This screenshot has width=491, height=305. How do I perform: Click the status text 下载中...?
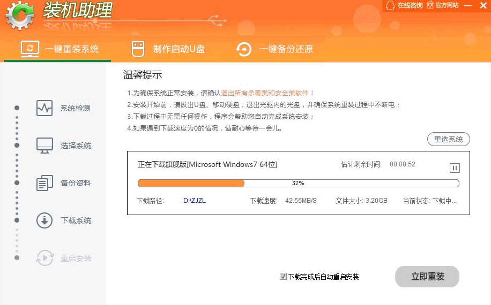[445, 201]
